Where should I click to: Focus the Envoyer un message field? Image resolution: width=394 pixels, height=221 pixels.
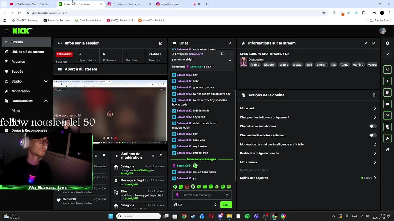(202, 195)
